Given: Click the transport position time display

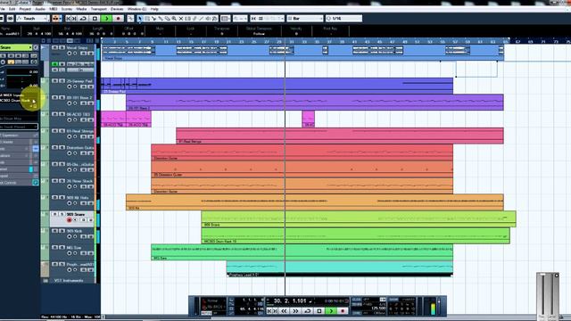Looking at the screenshot, I should [x=290, y=301].
